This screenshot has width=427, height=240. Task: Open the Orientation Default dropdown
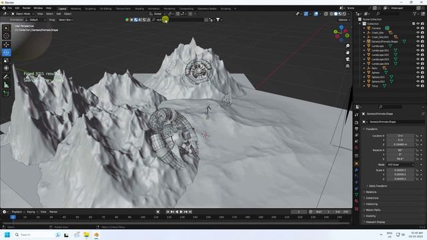pos(35,20)
